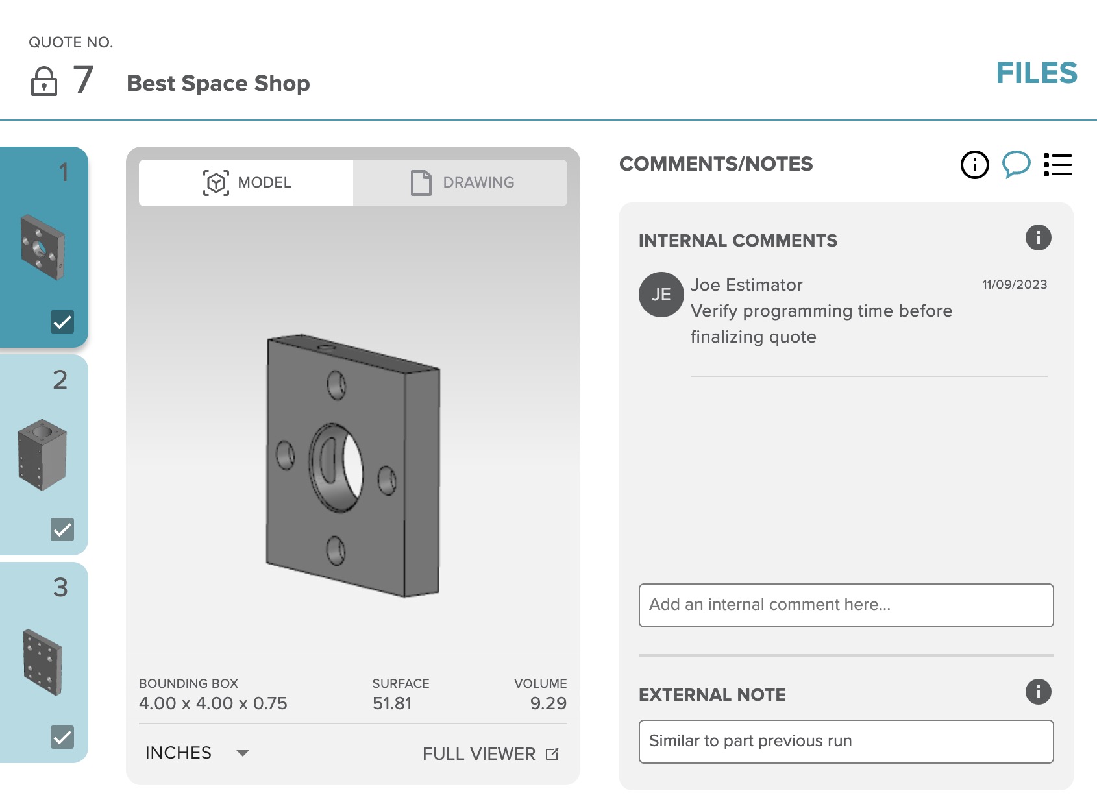Select the part 3 plate thumbnail
1097x802 pixels.
pyautogui.click(x=42, y=662)
